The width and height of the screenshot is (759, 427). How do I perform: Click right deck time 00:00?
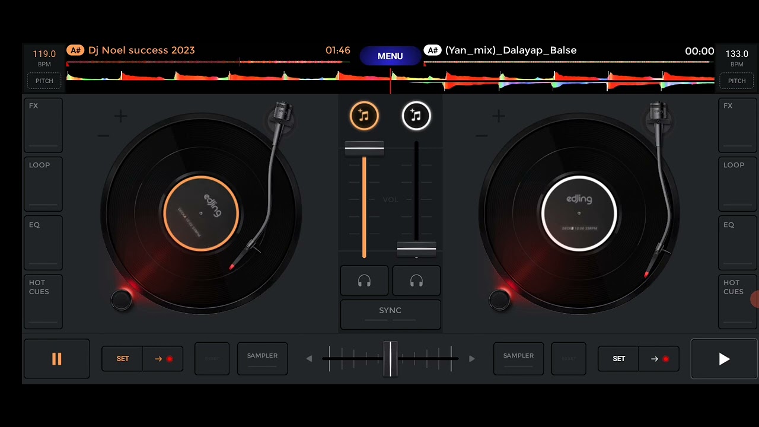click(700, 51)
